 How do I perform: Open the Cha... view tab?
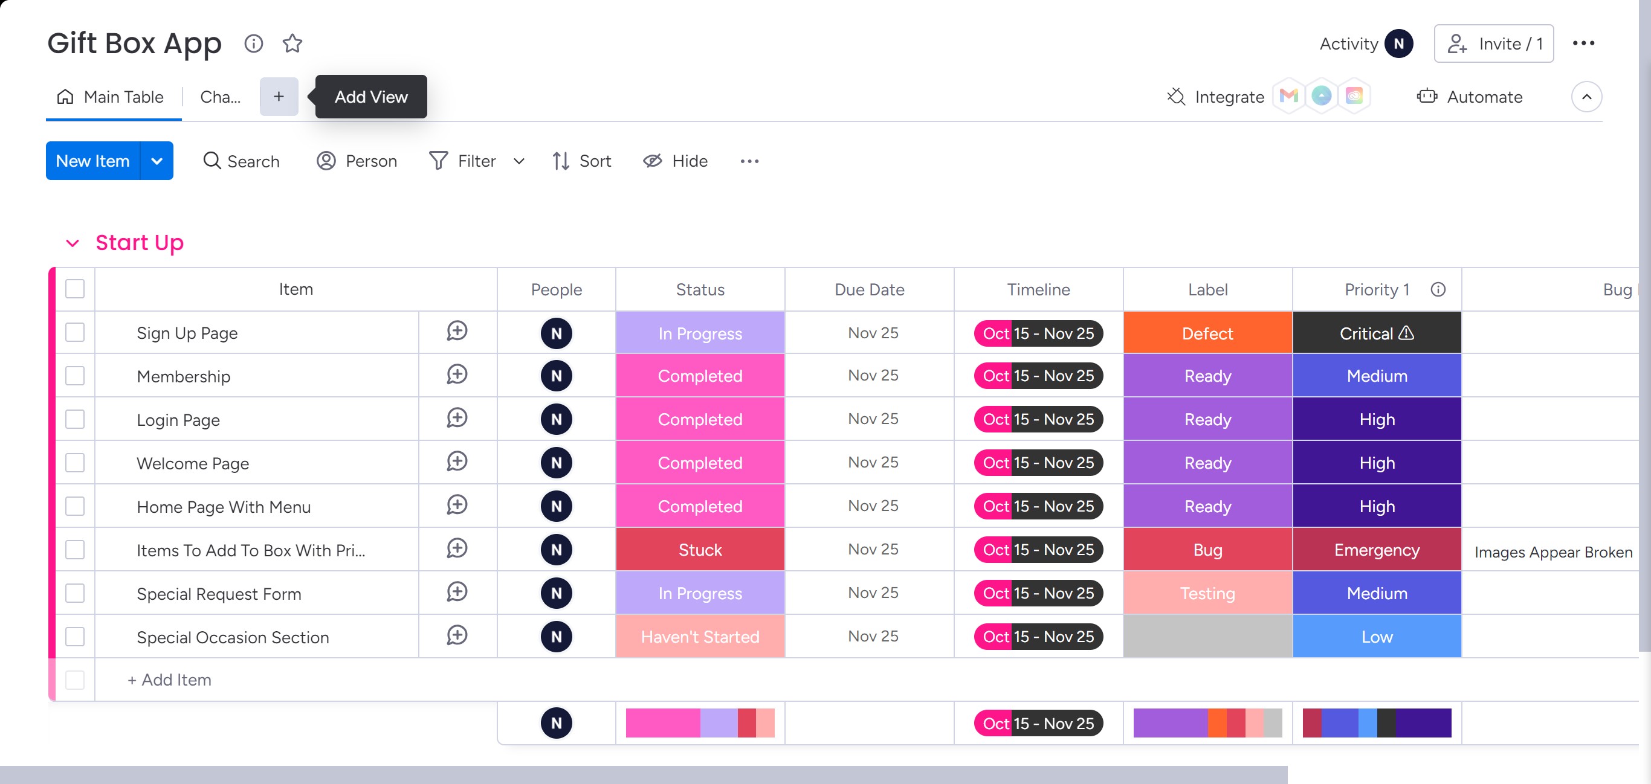click(x=220, y=97)
